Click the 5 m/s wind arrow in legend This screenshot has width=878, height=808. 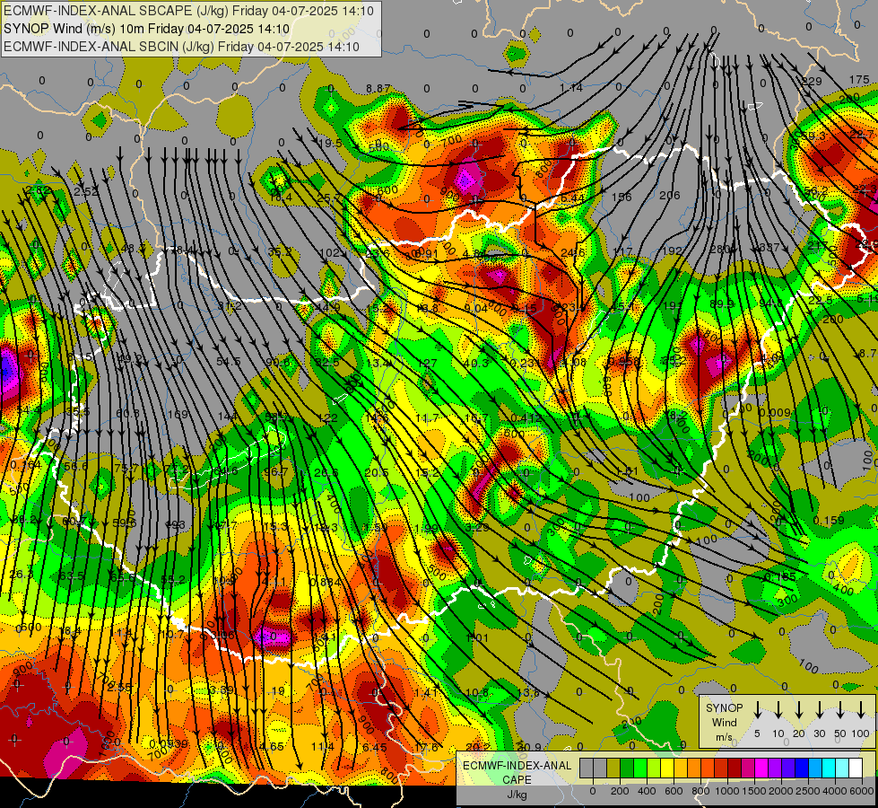(757, 710)
